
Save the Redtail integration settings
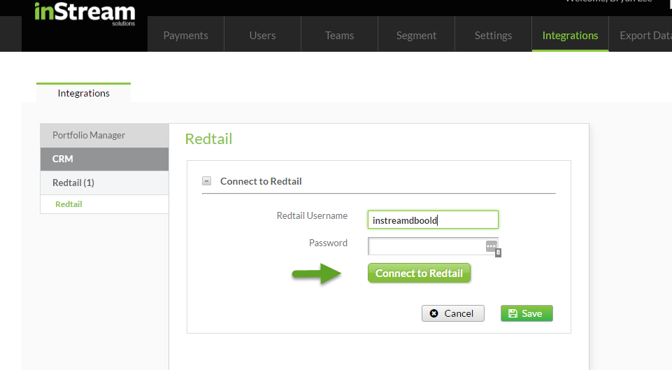point(527,313)
